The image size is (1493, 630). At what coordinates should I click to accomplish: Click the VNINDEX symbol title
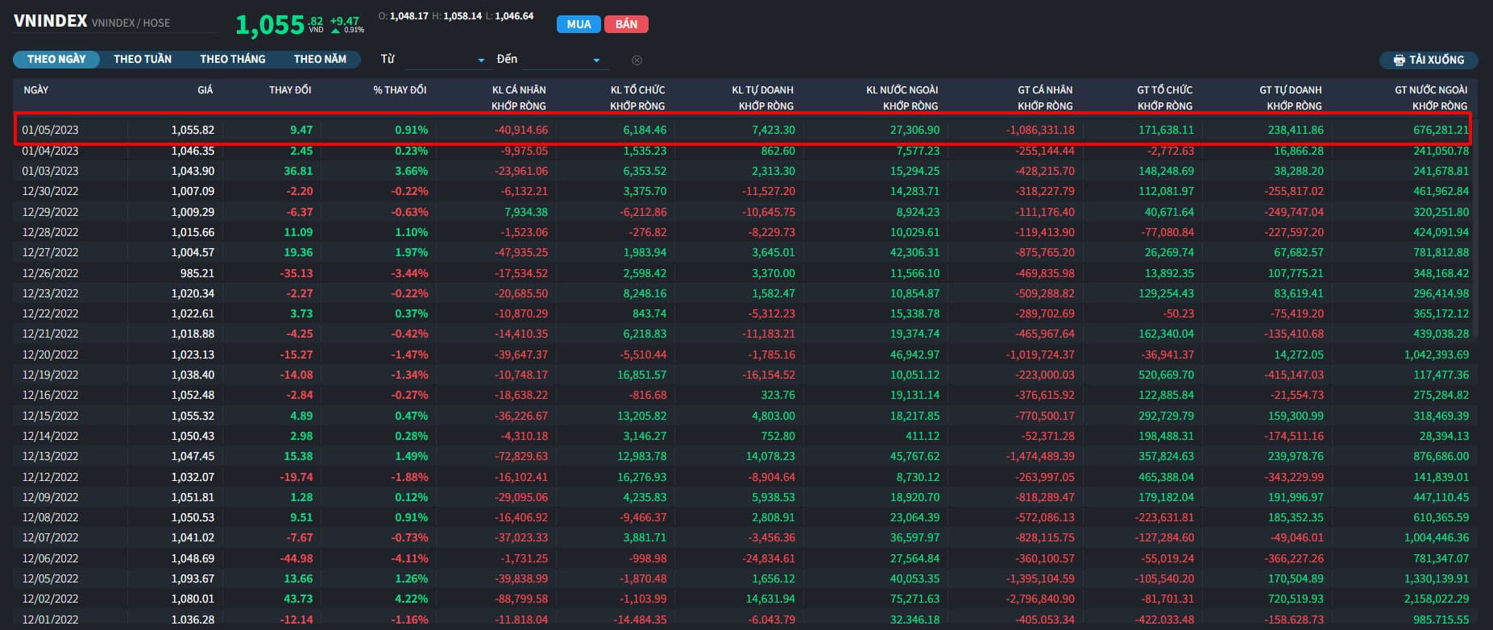coord(50,21)
